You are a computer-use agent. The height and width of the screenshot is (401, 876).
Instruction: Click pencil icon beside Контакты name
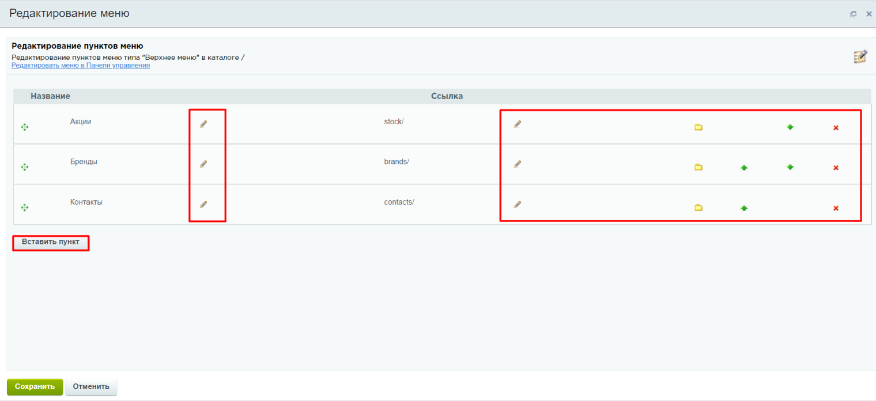tap(203, 205)
